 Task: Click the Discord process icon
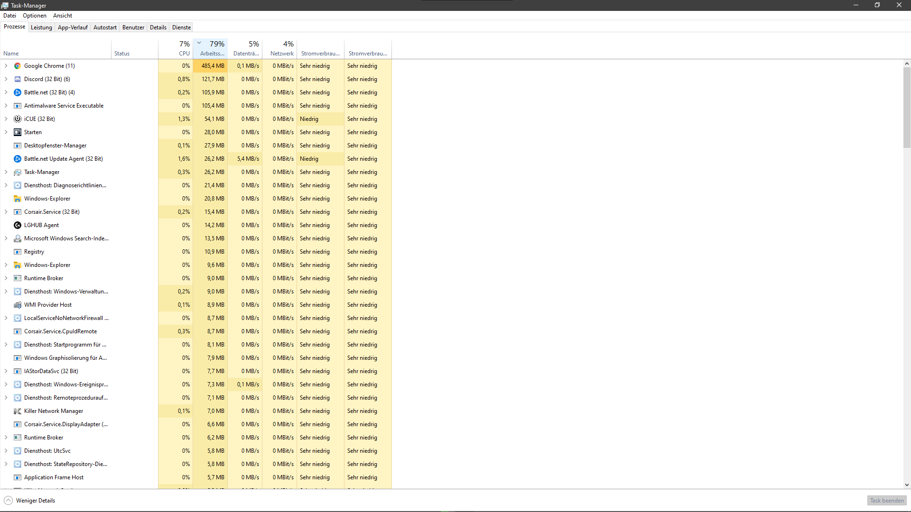click(18, 79)
